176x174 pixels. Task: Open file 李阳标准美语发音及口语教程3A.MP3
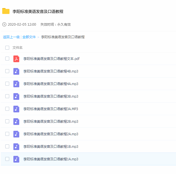point(50,109)
